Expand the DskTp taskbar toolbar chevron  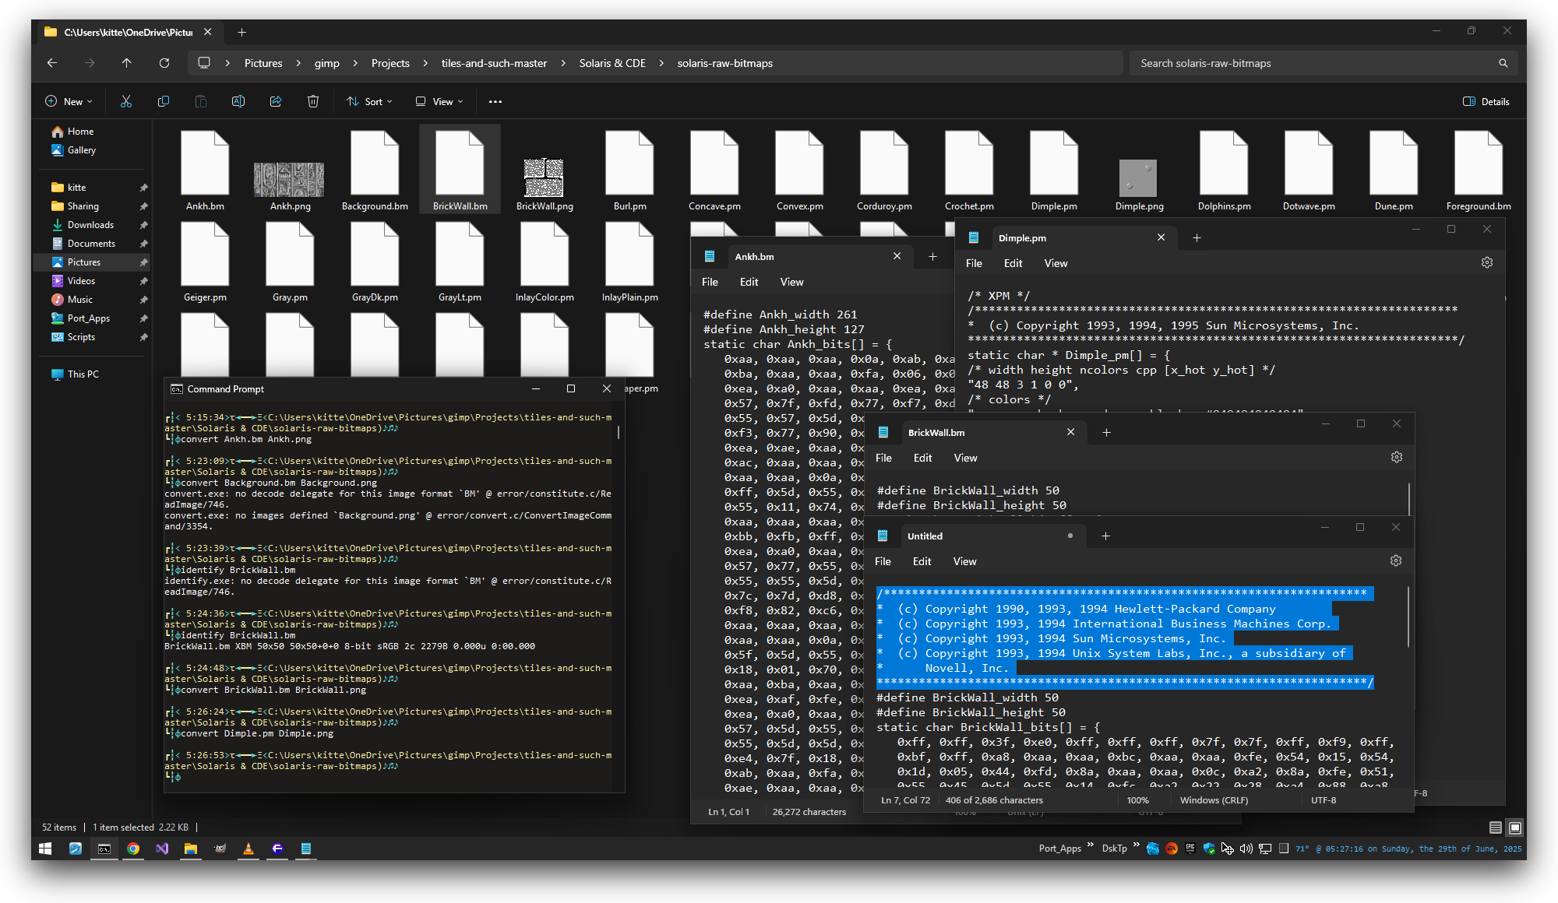(x=1136, y=845)
